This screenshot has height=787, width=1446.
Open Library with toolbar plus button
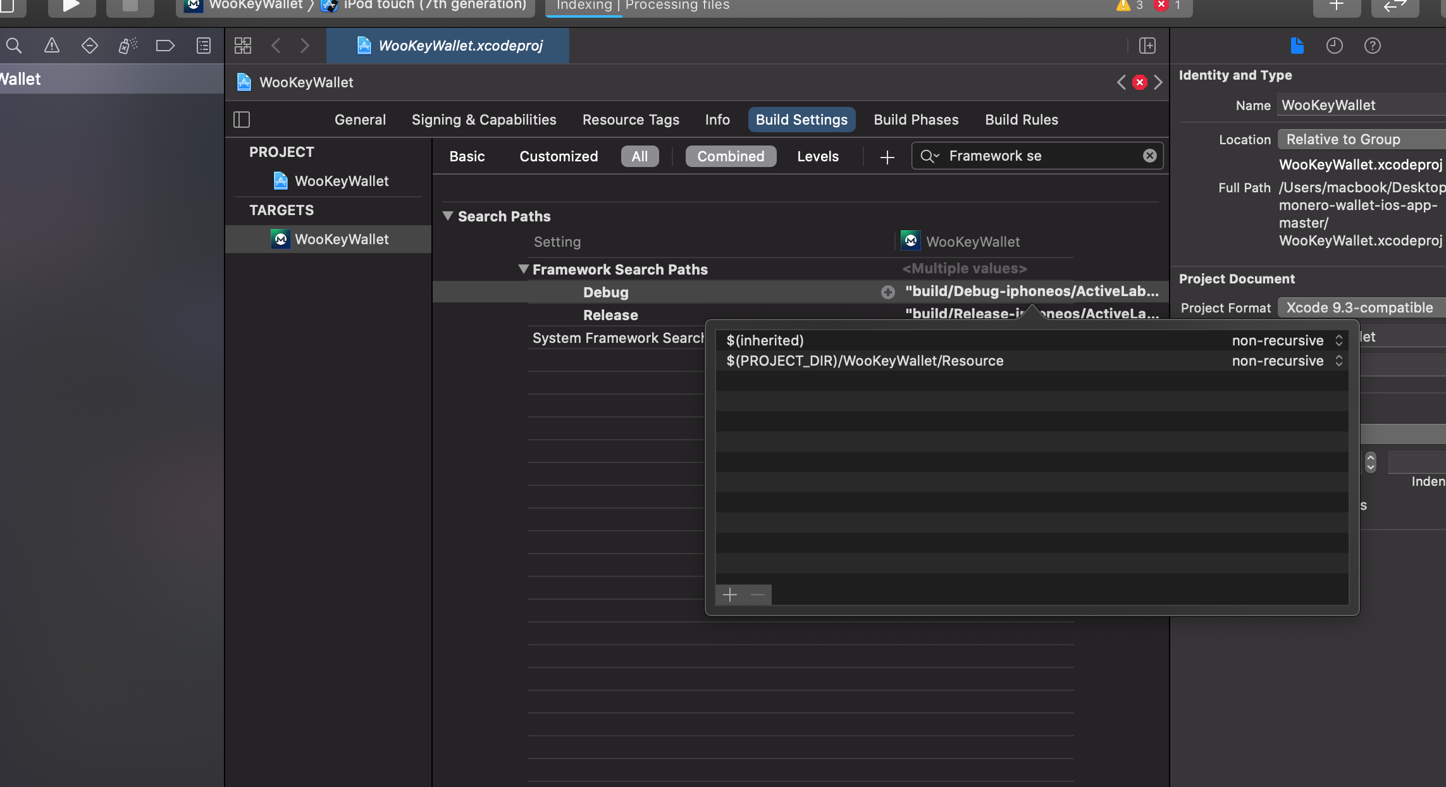(1337, 6)
